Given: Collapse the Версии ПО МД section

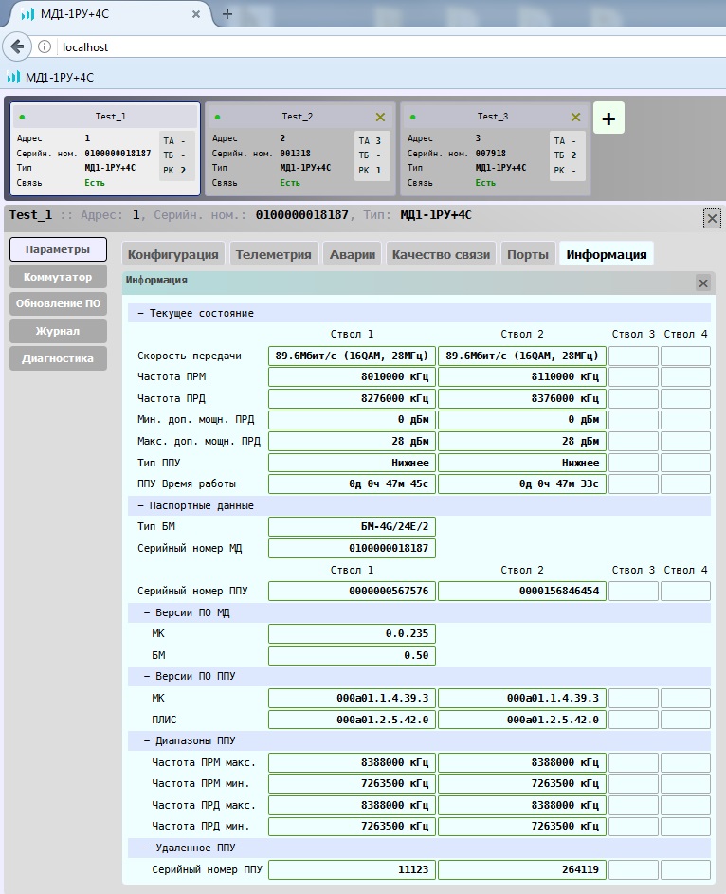Looking at the screenshot, I should click(x=419, y=612).
